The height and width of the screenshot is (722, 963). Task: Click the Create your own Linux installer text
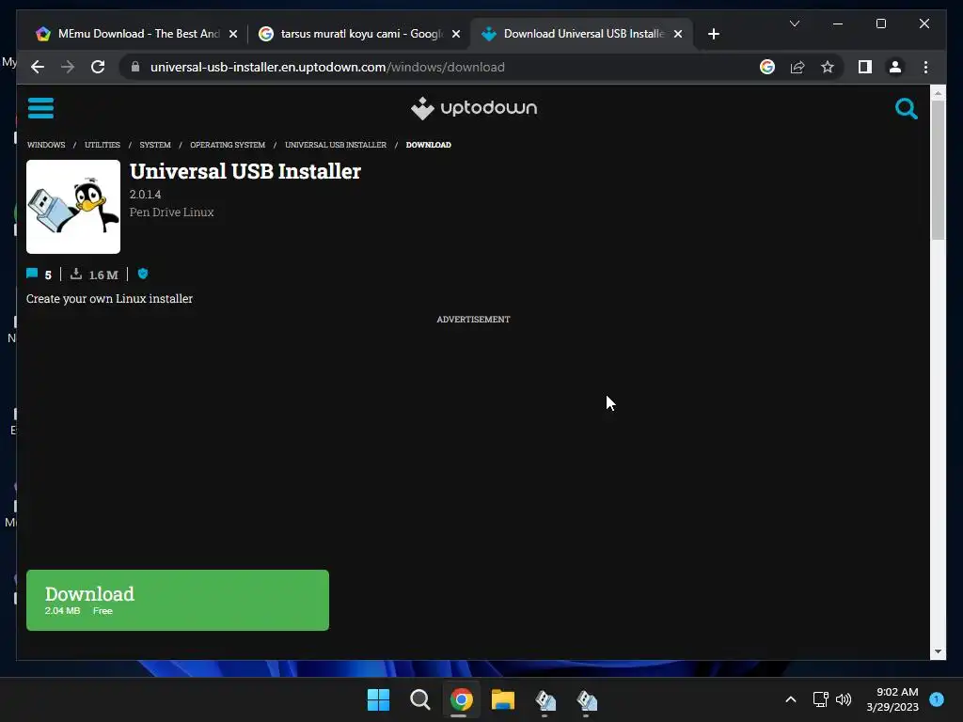coord(109,298)
